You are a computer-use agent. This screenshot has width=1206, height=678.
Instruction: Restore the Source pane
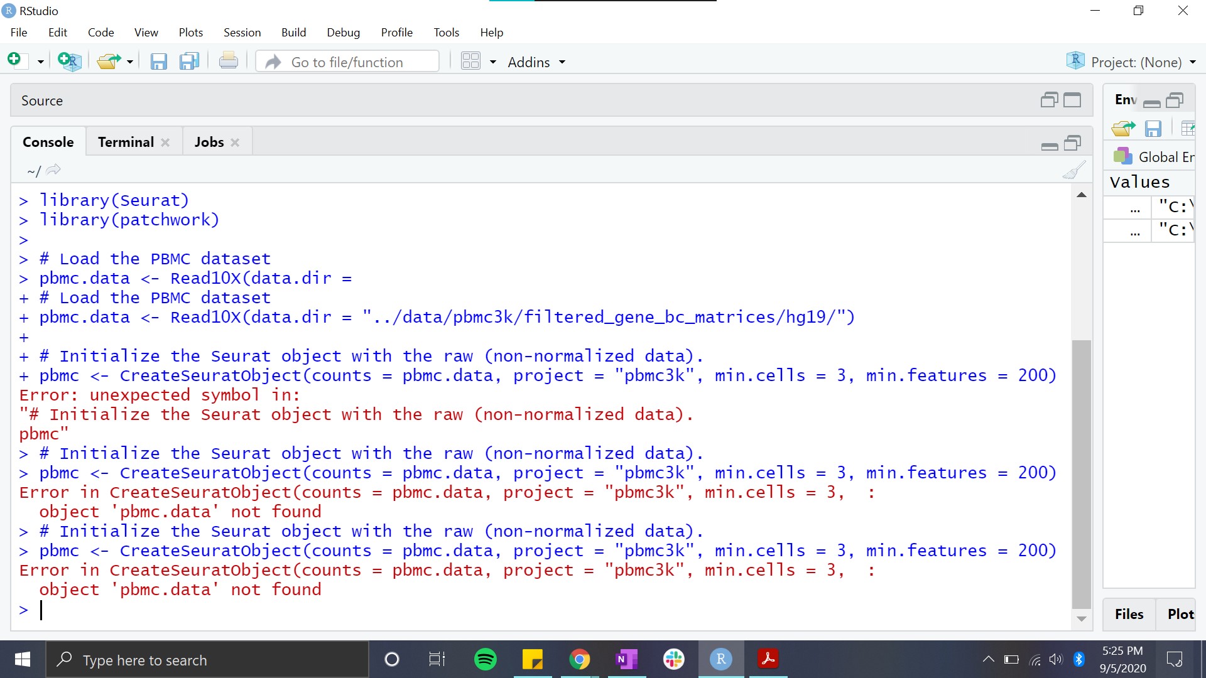click(x=1050, y=100)
